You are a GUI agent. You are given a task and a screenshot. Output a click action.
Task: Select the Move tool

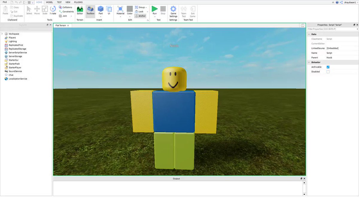pyautogui.click(x=37, y=10)
